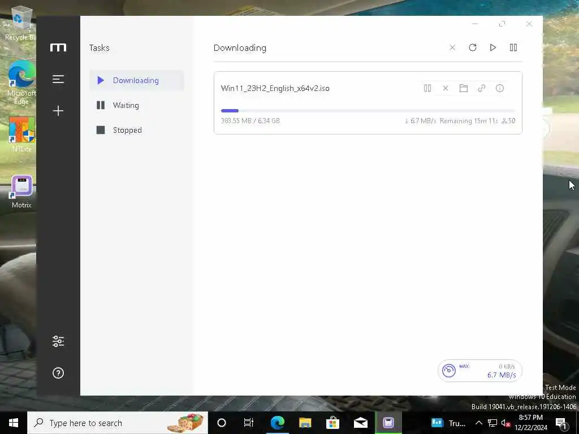Show hidden system tray icons
The width and height of the screenshot is (579, 434).
point(478,423)
